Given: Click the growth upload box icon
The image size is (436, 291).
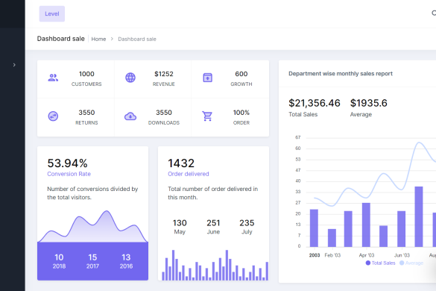Looking at the screenshot, I should [x=207, y=78].
